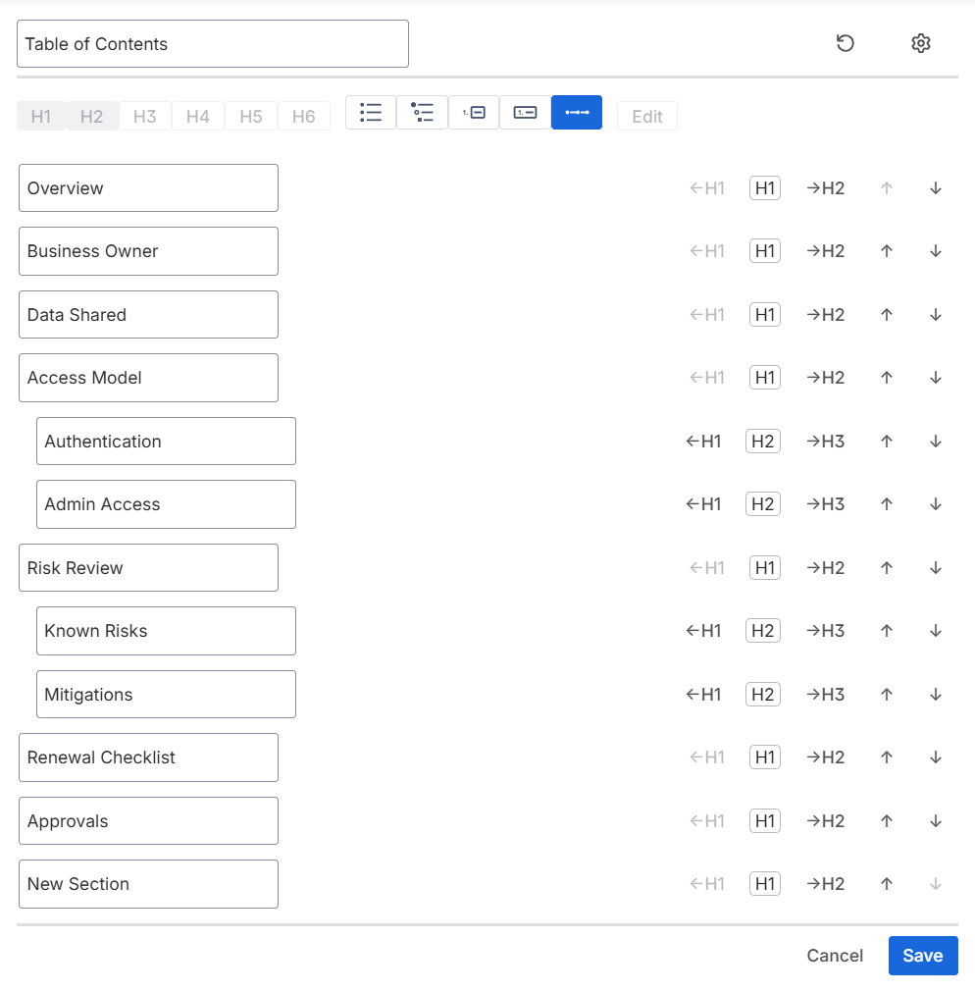Toggle the H3 heading level filter
Viewport: 975px width, 992px height.
145,117
